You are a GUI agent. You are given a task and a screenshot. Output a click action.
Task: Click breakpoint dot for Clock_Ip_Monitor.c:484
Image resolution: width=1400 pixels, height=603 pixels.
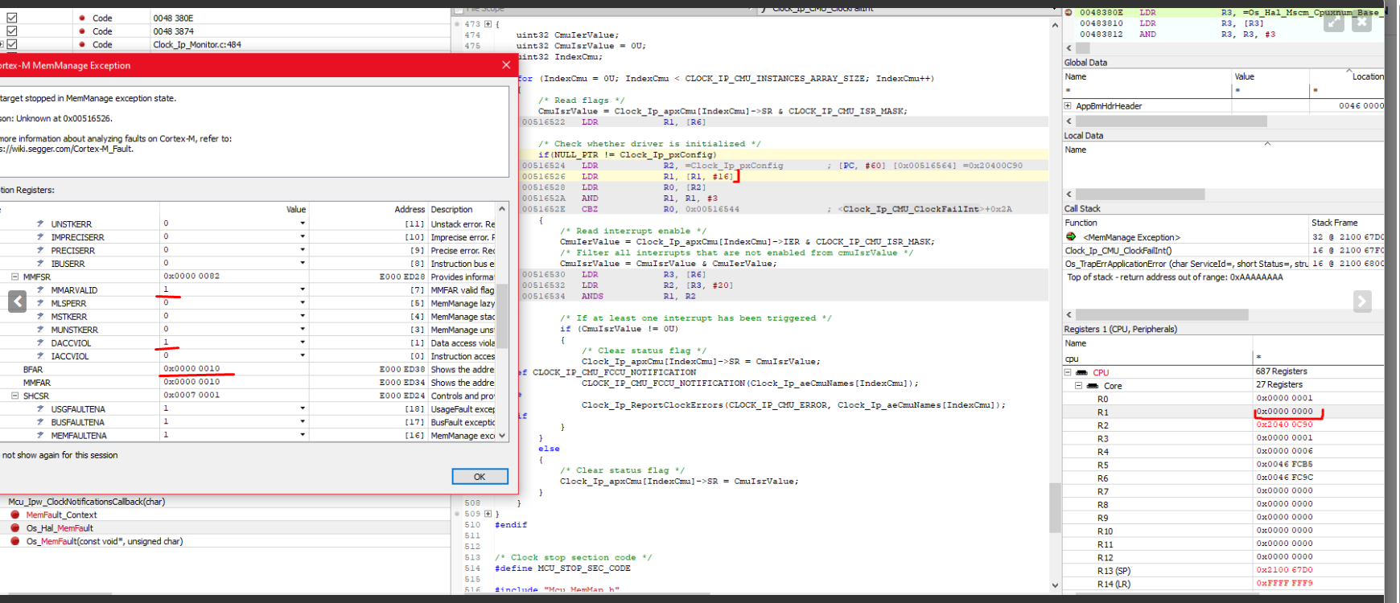[82, 44]
